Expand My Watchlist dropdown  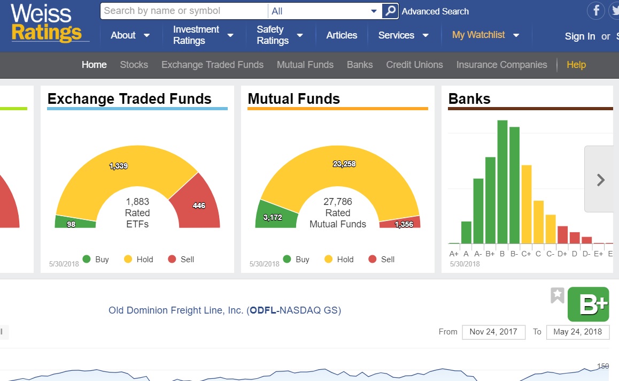(485, 35)
